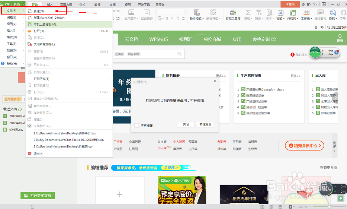Click the template search input field
The width and height of the screenshot is (347, 209).
[x=148, y=54]
